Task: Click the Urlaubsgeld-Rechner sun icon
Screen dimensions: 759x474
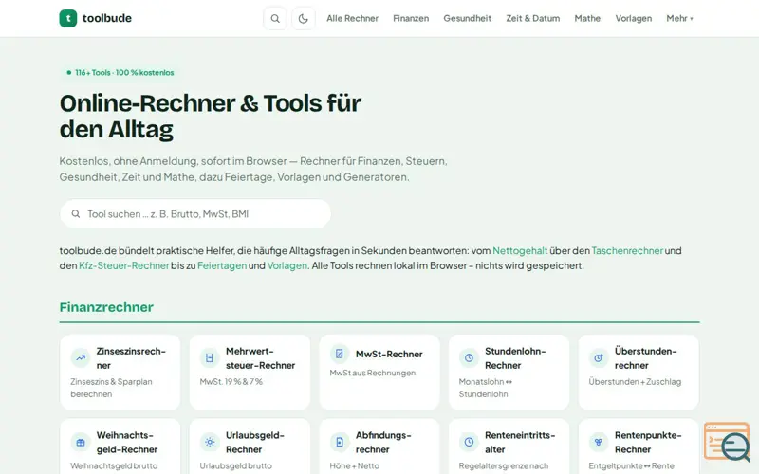Action: click(210, 442)
